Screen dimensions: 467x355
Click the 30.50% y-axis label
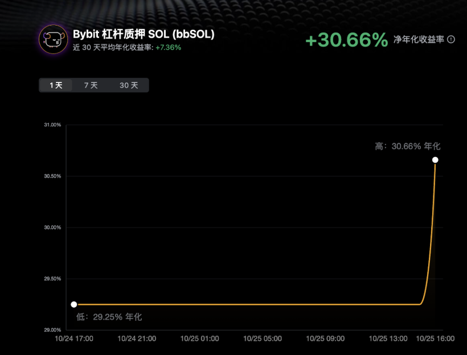pyautogui.click(x=52, y=176)
